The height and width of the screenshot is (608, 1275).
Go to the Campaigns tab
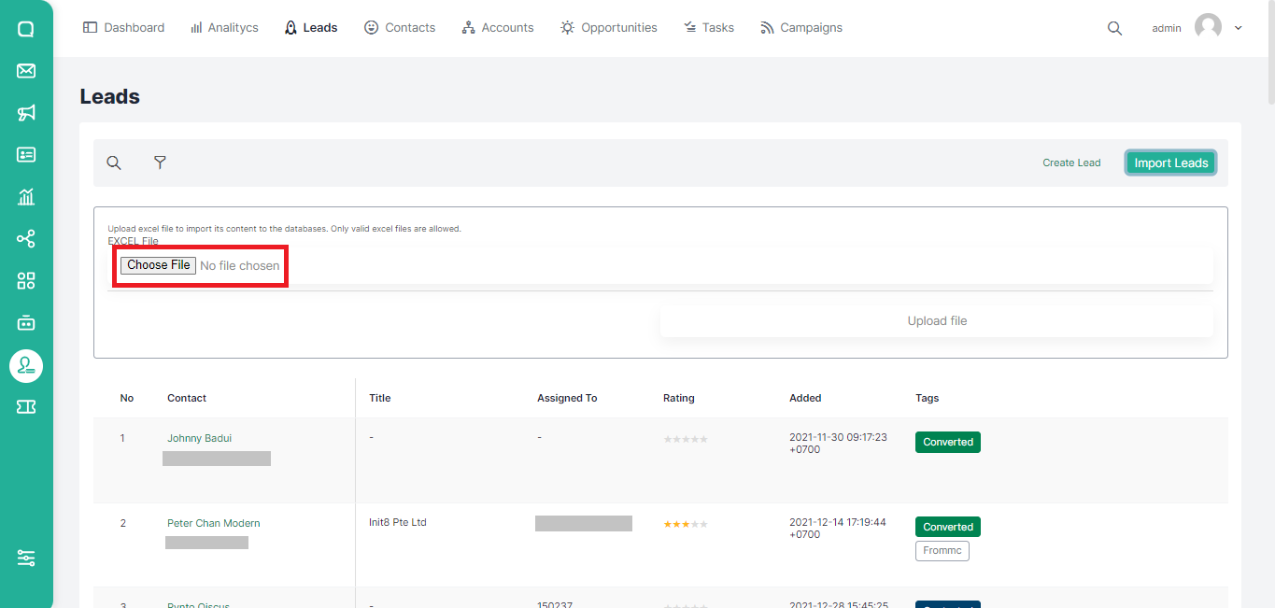point(801,28)
